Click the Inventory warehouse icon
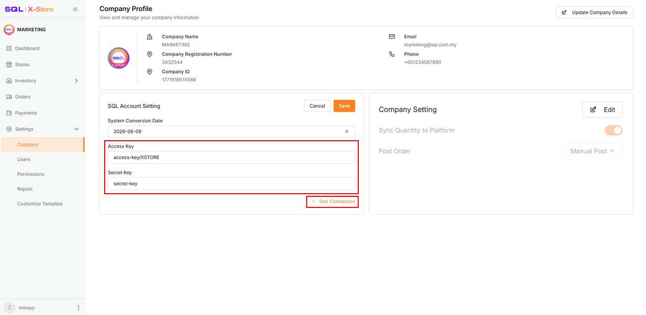Screen dimensions: 646x315 (x=9, y=81)
